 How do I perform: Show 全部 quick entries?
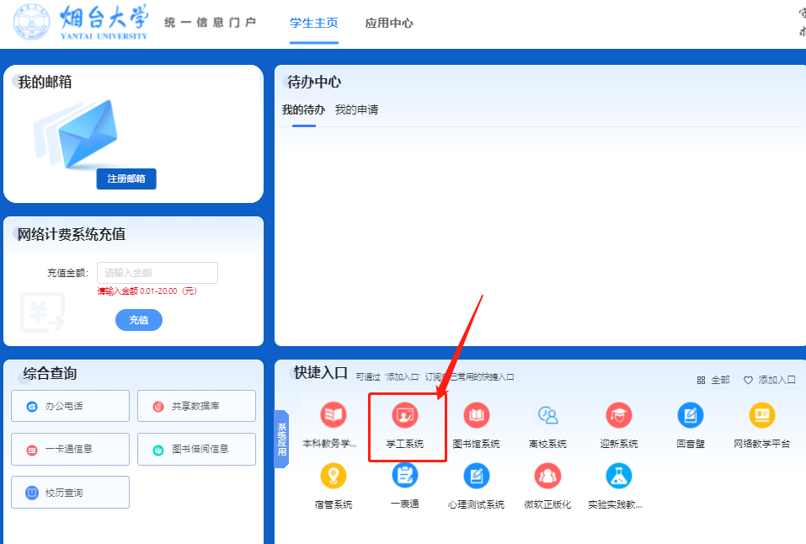click(713, 381)
